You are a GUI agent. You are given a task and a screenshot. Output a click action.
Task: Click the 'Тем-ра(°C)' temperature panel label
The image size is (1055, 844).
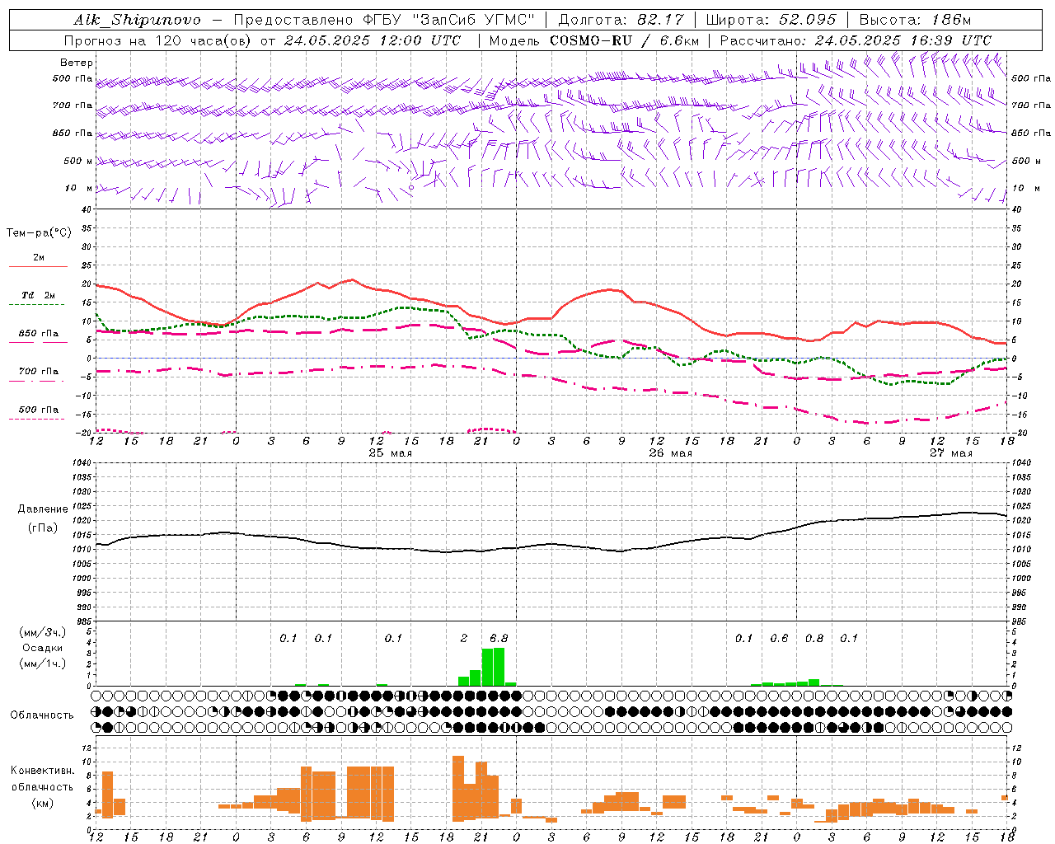pyautogui.click(x=39, y=233)
